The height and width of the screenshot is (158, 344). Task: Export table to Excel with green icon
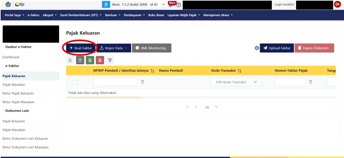point(90,60)
